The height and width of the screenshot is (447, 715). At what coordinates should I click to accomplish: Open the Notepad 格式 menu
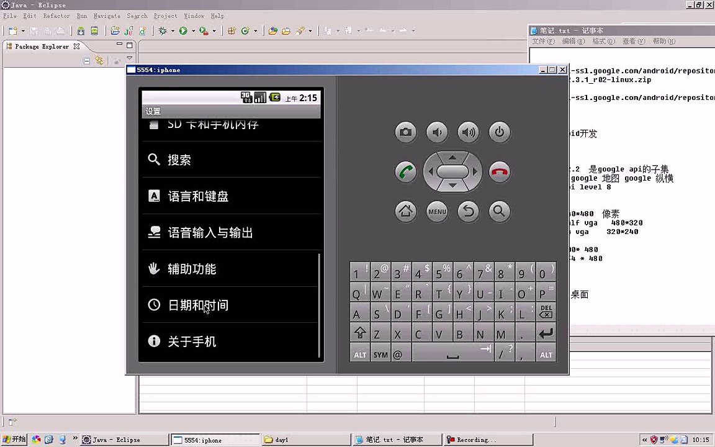pyautogui.click(x=603, y=41)
